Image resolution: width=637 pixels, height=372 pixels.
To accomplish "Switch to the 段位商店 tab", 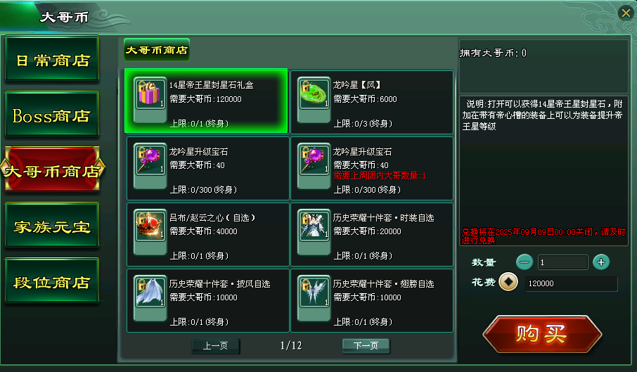I will tap(52, 281).
